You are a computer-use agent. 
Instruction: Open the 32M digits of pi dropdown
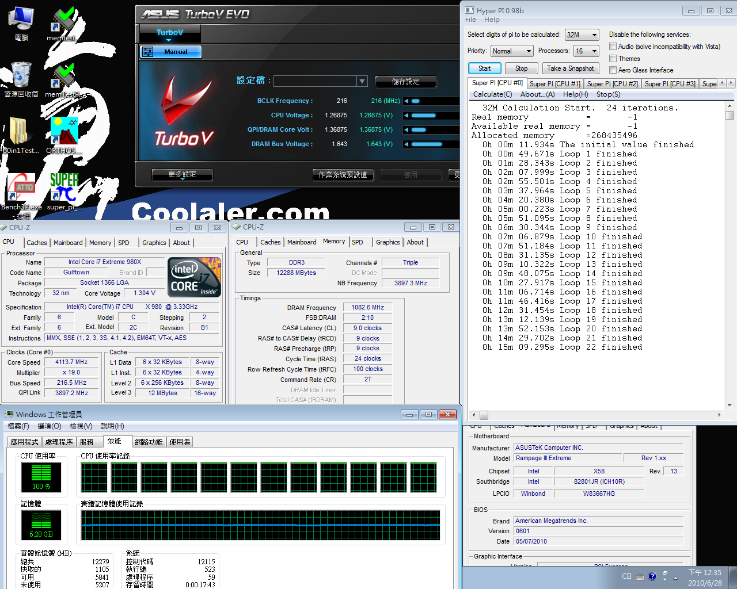click(x=582, y=35)
